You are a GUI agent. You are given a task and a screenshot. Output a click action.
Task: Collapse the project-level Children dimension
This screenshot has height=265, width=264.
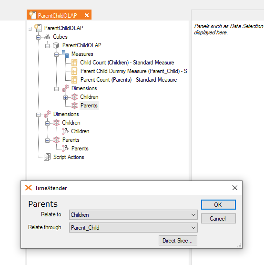(x=47, y=124)
